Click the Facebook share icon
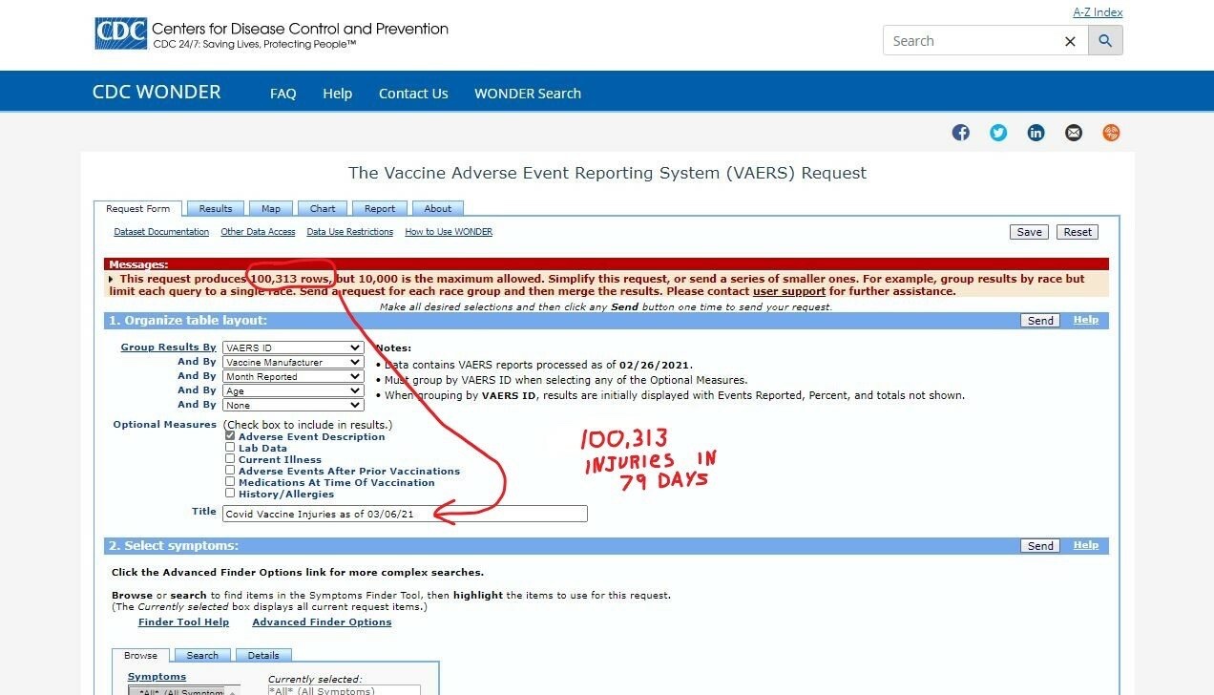The image size is (1214, 695). click(x=960, y=133)
